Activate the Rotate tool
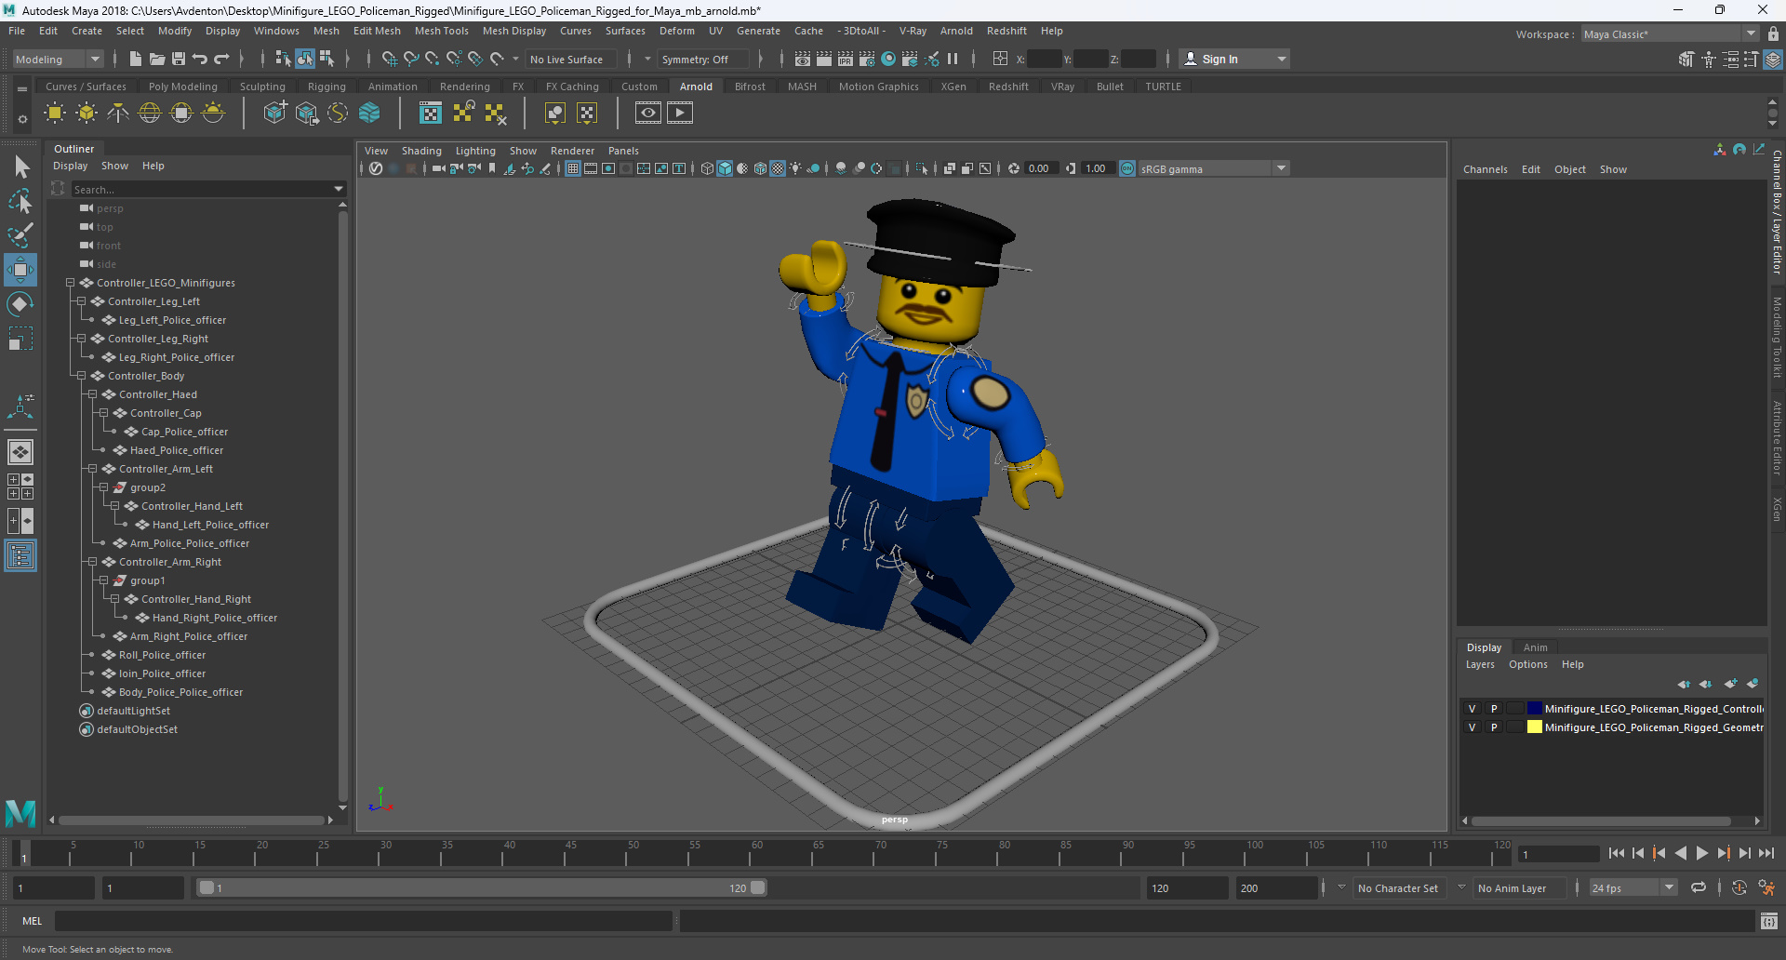Screen dimensions: 1786x960 (20, 304)
